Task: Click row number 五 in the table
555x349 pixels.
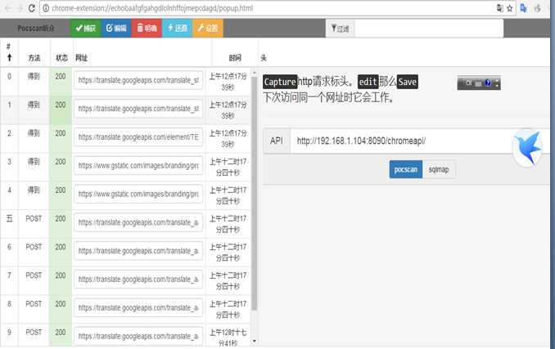Action: (9, 219)
